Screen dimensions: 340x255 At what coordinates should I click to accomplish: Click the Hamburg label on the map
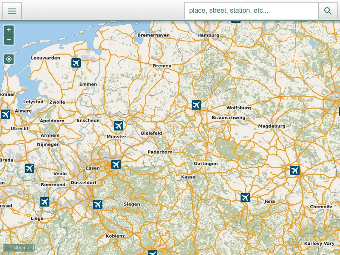tap(208, 35)
